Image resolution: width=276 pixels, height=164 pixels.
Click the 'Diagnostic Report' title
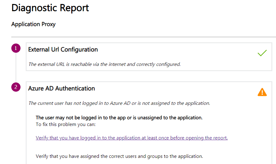pos(50,8)
